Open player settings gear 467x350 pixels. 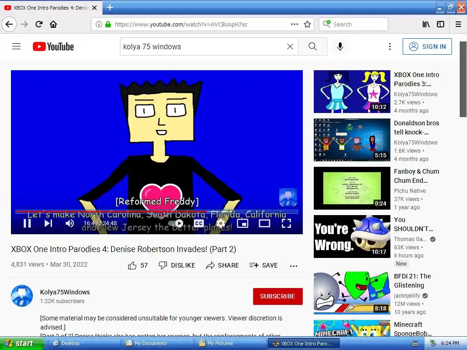coord(220,223)
